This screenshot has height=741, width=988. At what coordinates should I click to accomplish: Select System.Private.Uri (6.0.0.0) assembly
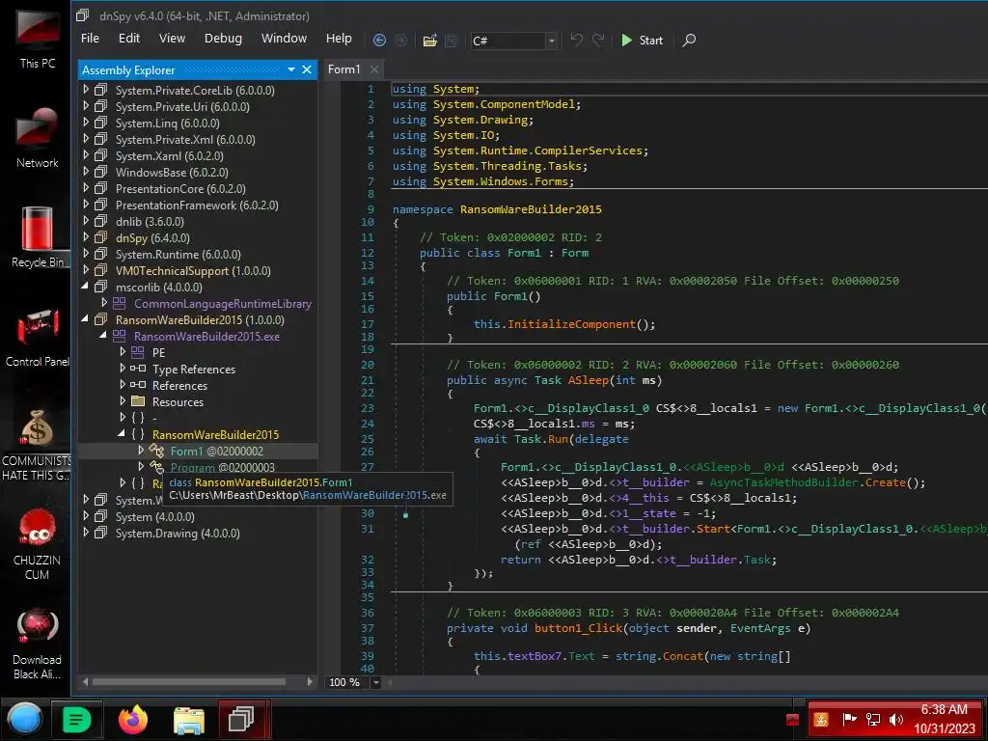pyautogui.click(x=182, y=107)
